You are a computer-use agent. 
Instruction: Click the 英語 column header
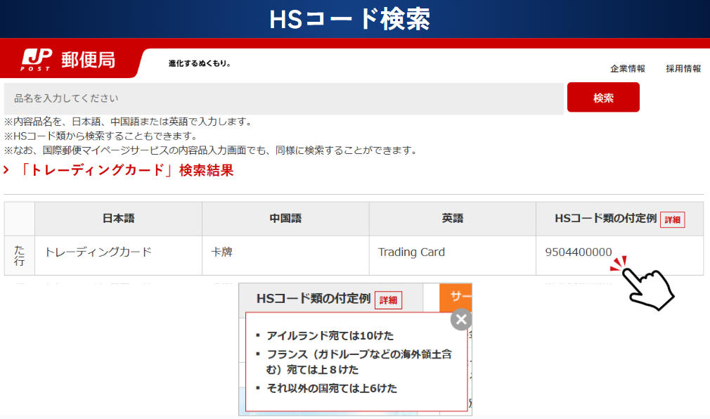coord(452,219)
